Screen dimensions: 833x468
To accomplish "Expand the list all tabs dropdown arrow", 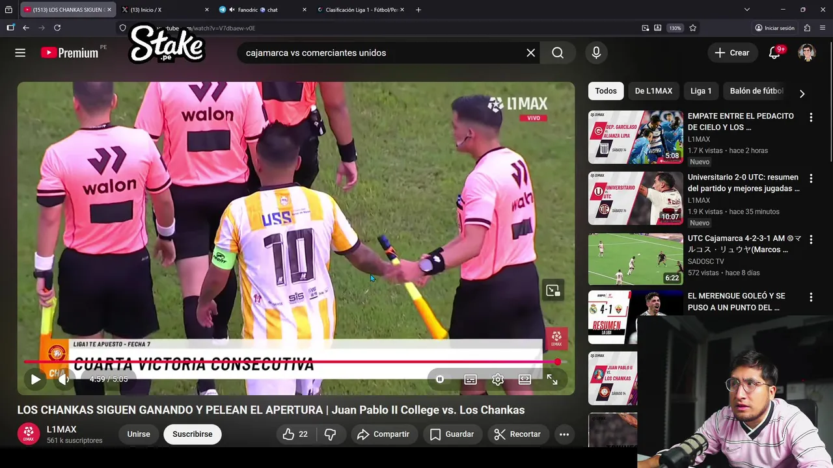I will pyautogui.click(x=747, y=10).
